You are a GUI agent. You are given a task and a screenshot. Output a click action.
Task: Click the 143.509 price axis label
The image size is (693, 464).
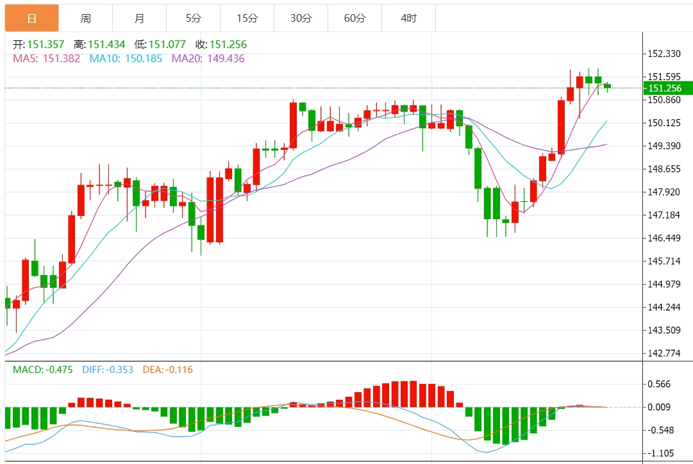(664, 330)
